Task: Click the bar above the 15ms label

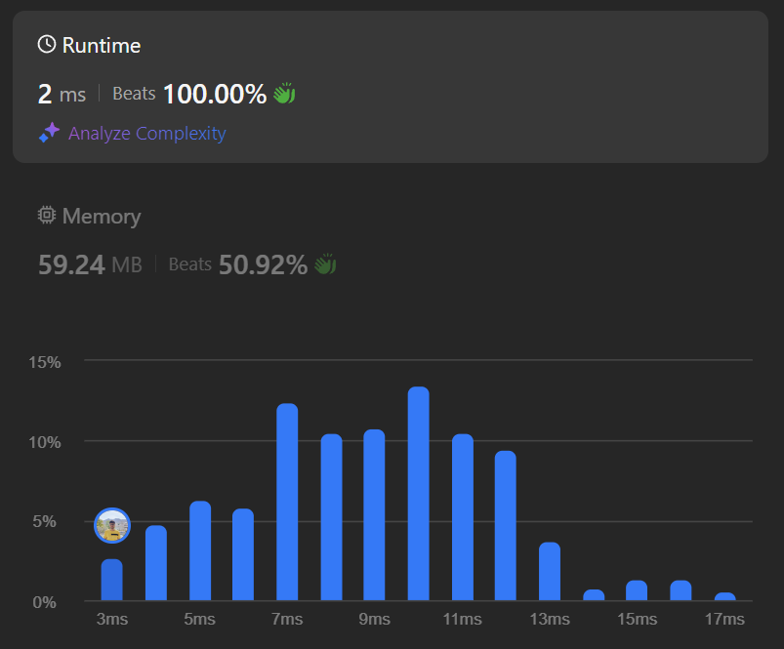Action: click(x=637, y=590)
